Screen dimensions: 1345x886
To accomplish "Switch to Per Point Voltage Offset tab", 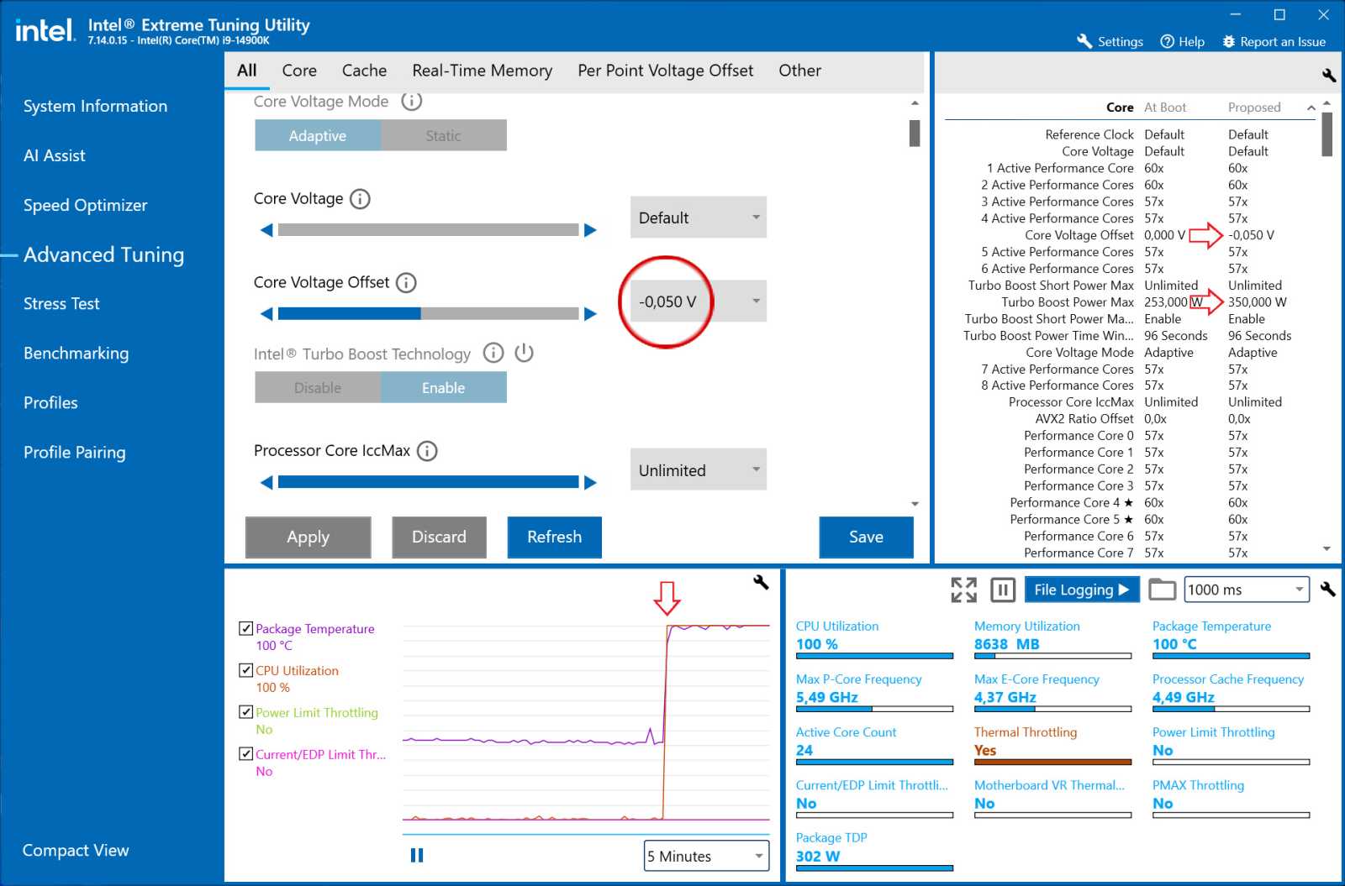I will pyautogui.click(x=665, y=71).
